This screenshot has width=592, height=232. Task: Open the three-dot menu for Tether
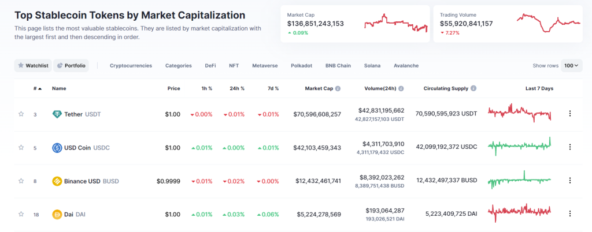click(569, 114)
